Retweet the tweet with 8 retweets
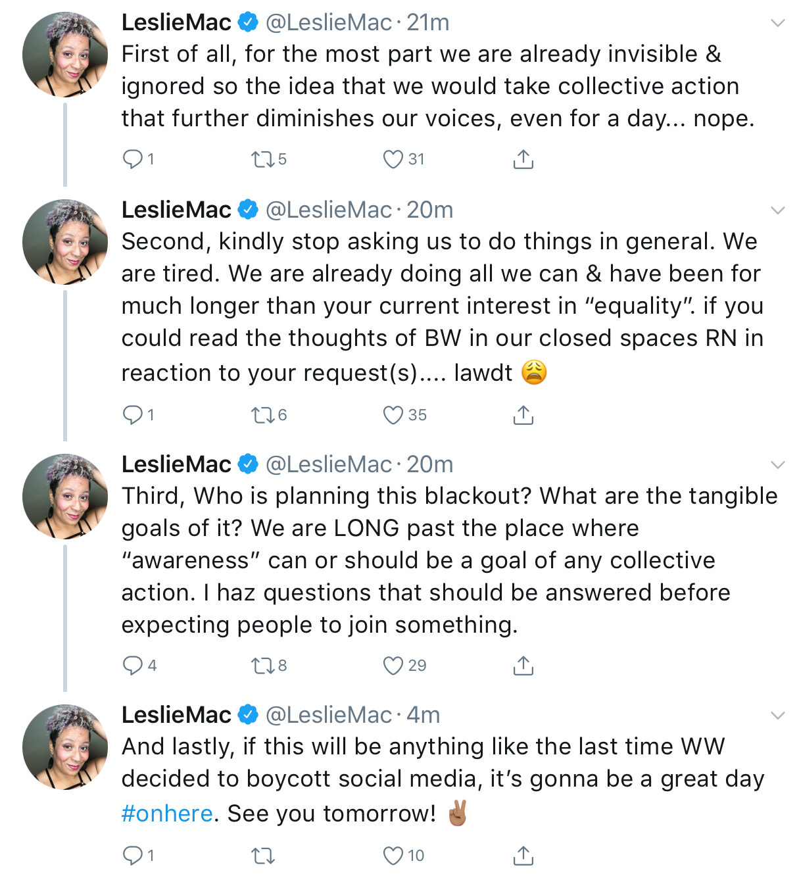This screenshot has height=880, width=799. pyautogui.click(x=263, y=666)
